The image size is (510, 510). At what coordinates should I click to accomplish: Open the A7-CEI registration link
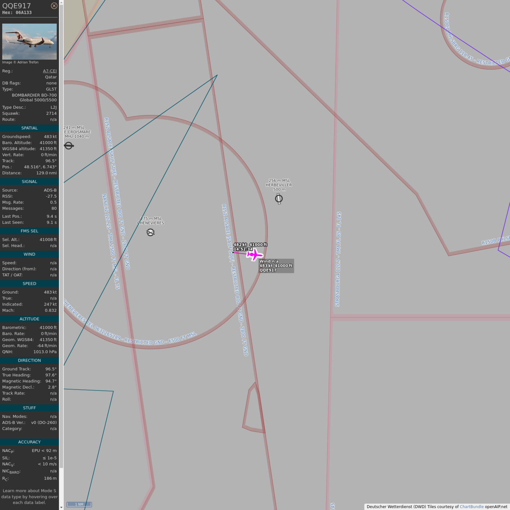point(50,71)
